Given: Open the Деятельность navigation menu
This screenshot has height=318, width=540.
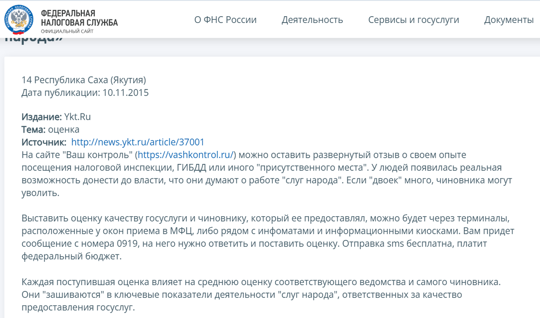Looking at the screenshot, I should pos(312,20).
